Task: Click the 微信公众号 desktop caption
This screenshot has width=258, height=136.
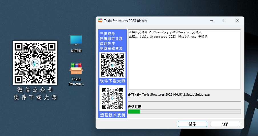Action: pyautogui.click(x=35, y=90)
